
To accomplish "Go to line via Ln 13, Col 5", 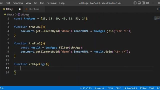I will click(x=85, y=88).
